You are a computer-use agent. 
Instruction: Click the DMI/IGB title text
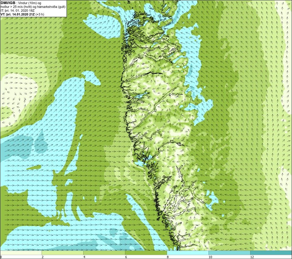[x=8, y=3]
